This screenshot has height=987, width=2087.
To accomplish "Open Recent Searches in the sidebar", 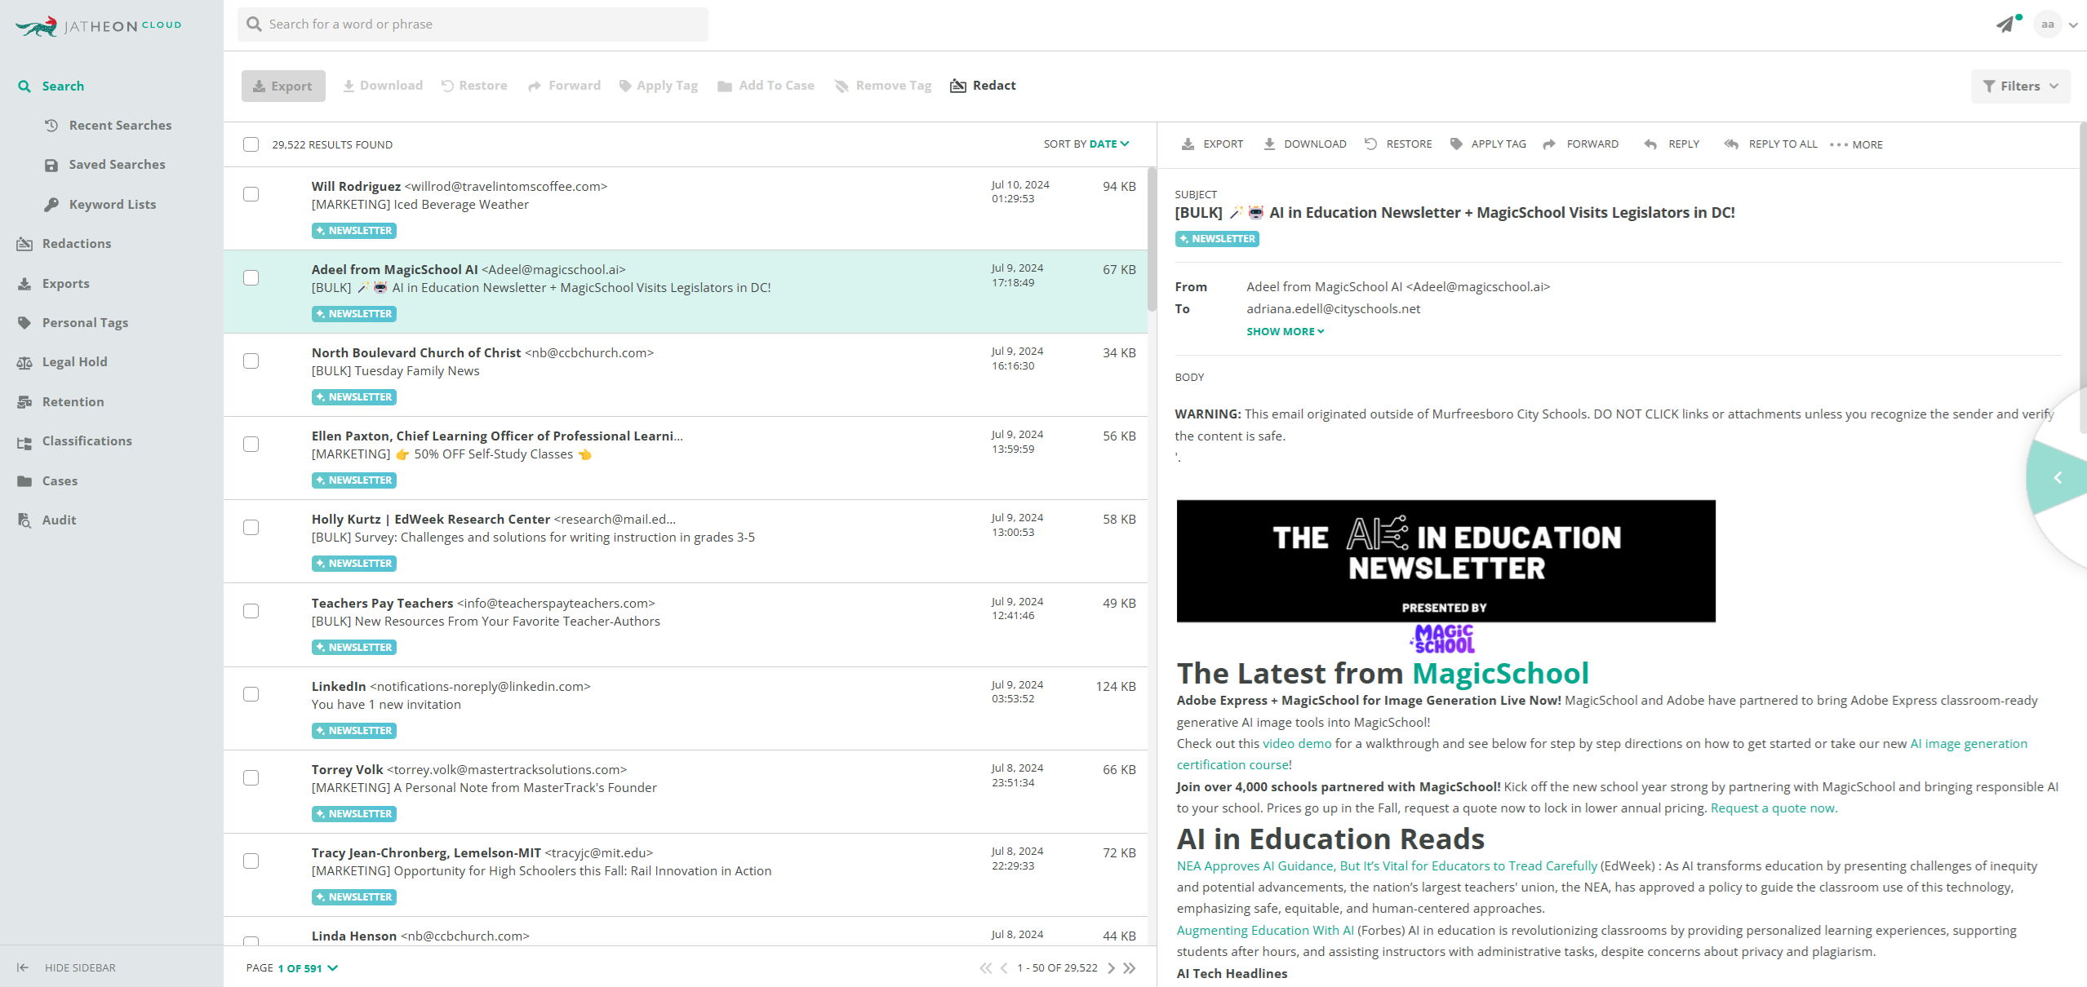I will pyautogui.click(x=120, y=126).
